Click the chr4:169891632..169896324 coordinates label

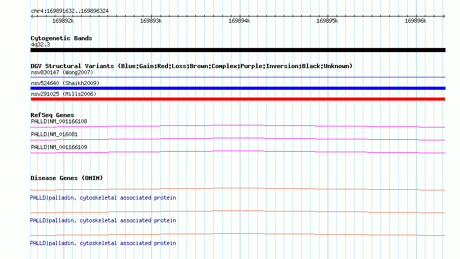tap(70, 11)
